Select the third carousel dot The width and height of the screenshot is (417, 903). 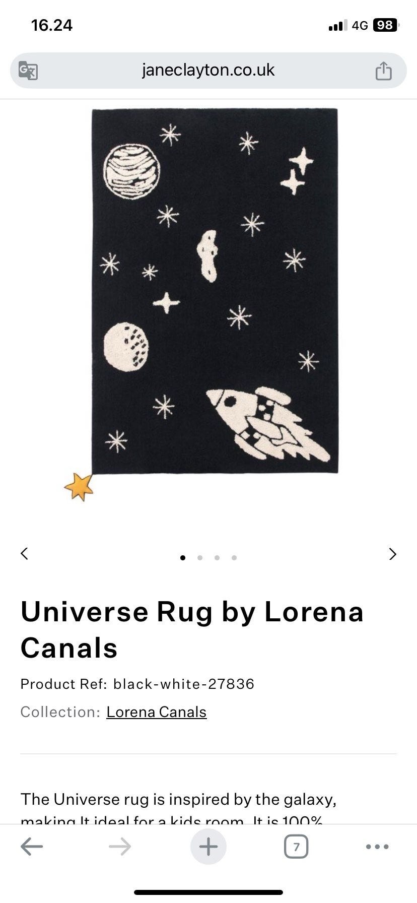pos(217,557)
